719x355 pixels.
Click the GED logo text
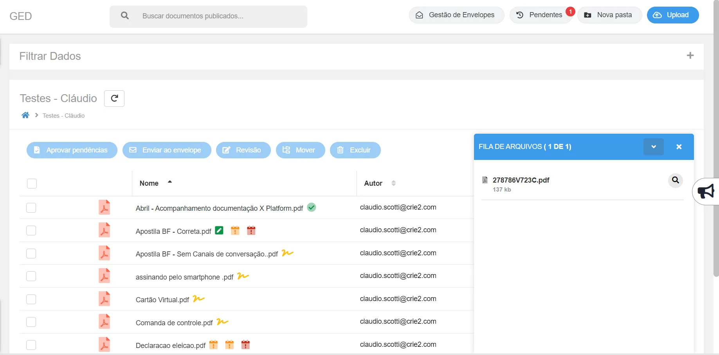21,16
